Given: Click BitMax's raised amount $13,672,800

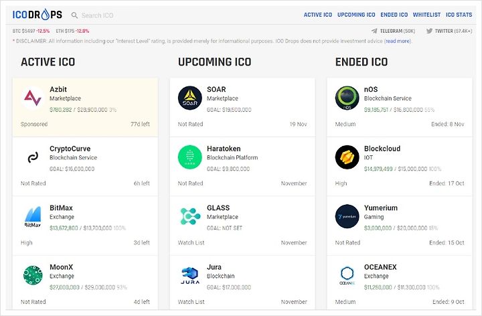Looking at the screenshot, I should 64,228.
